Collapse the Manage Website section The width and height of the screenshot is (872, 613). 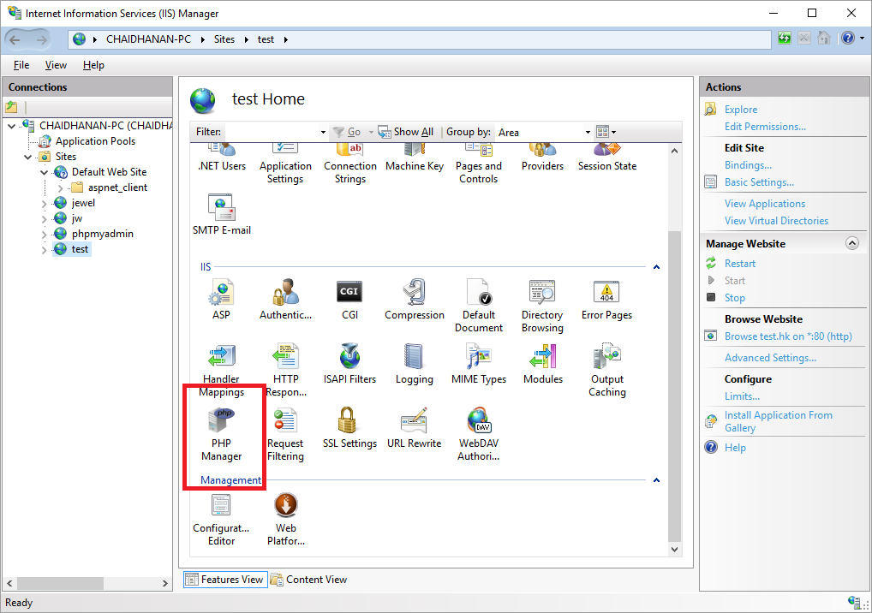[x=852, y=243]
